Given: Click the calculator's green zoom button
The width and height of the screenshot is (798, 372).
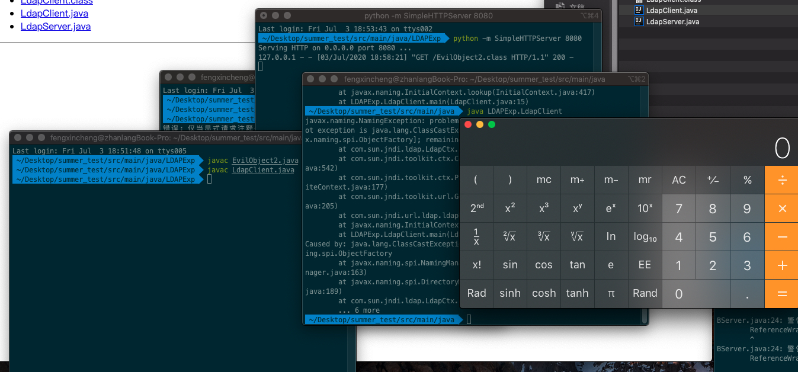Looking at the screenshot, I should pos(491,124).
